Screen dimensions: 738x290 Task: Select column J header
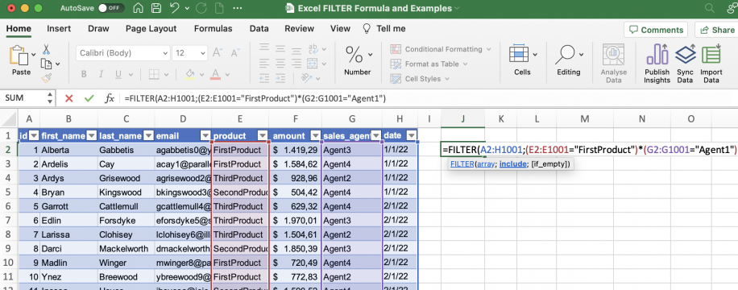click(x=463, y=119)
